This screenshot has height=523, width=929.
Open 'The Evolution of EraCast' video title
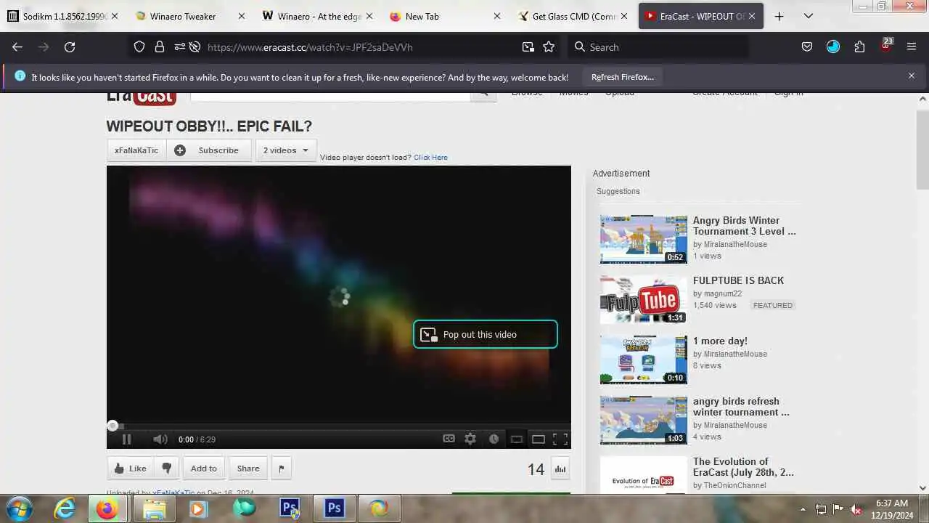(743, 467)
